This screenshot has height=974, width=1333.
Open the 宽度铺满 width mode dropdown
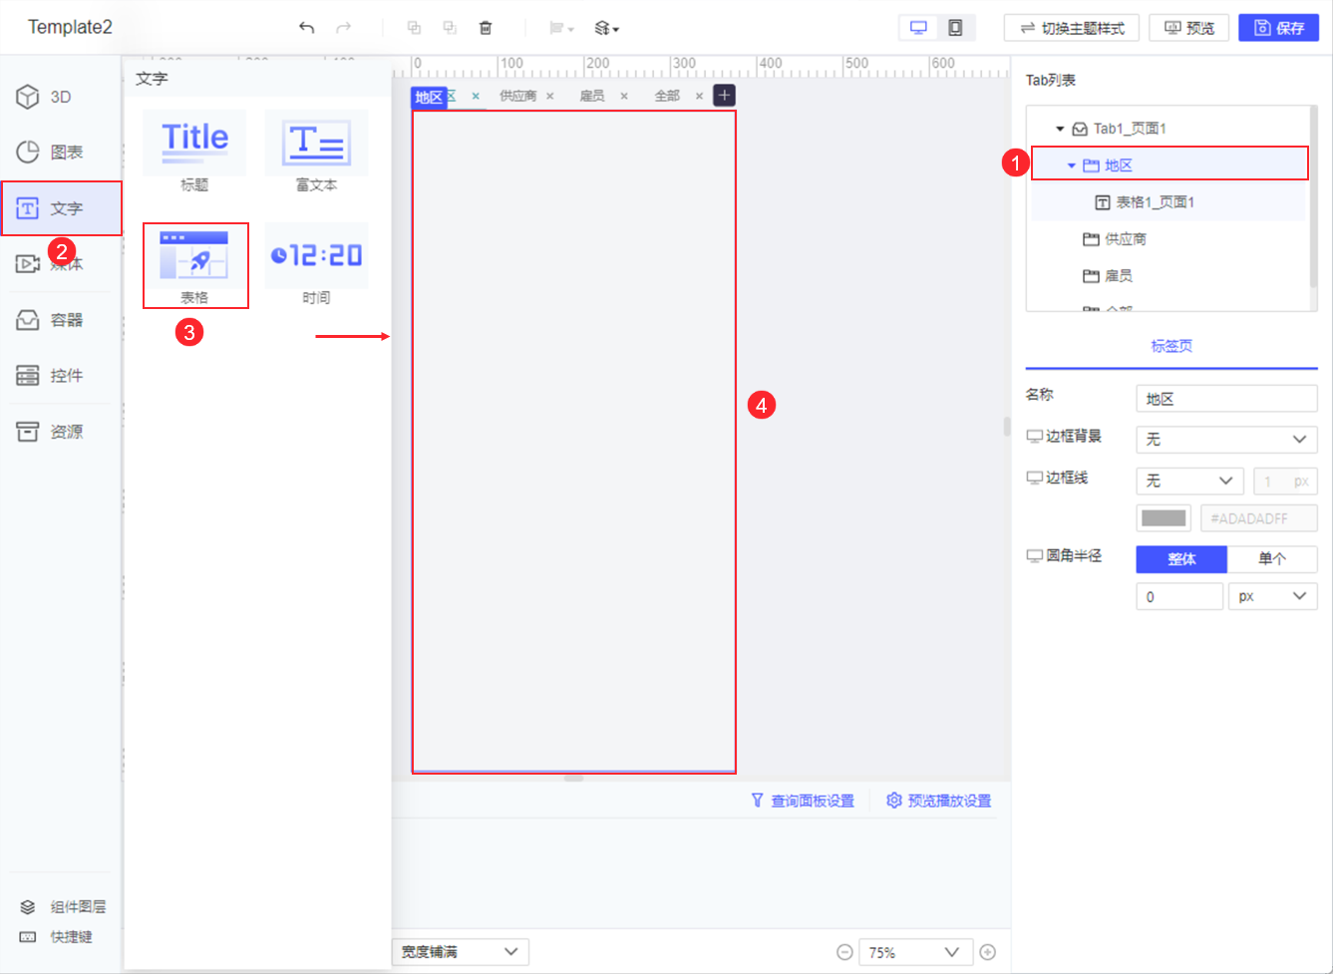pos(461,952)
